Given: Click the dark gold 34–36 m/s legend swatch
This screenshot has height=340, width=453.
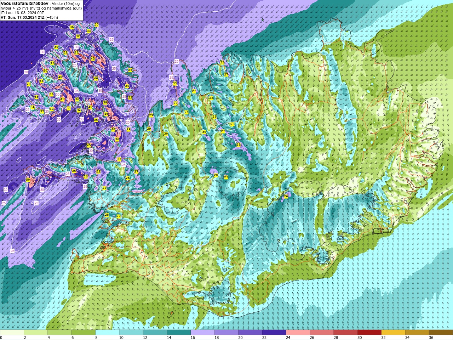Looking at the screenshot, I should click(x=417, y=333).
